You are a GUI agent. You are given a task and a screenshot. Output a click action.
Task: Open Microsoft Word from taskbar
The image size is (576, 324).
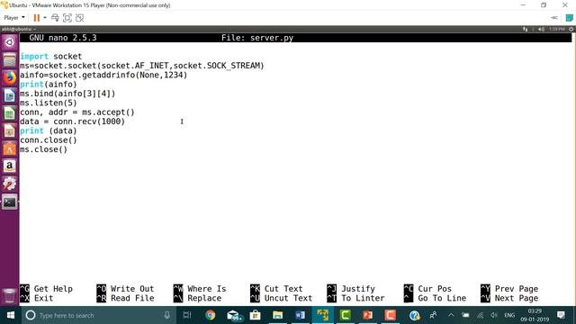[300, 315]
